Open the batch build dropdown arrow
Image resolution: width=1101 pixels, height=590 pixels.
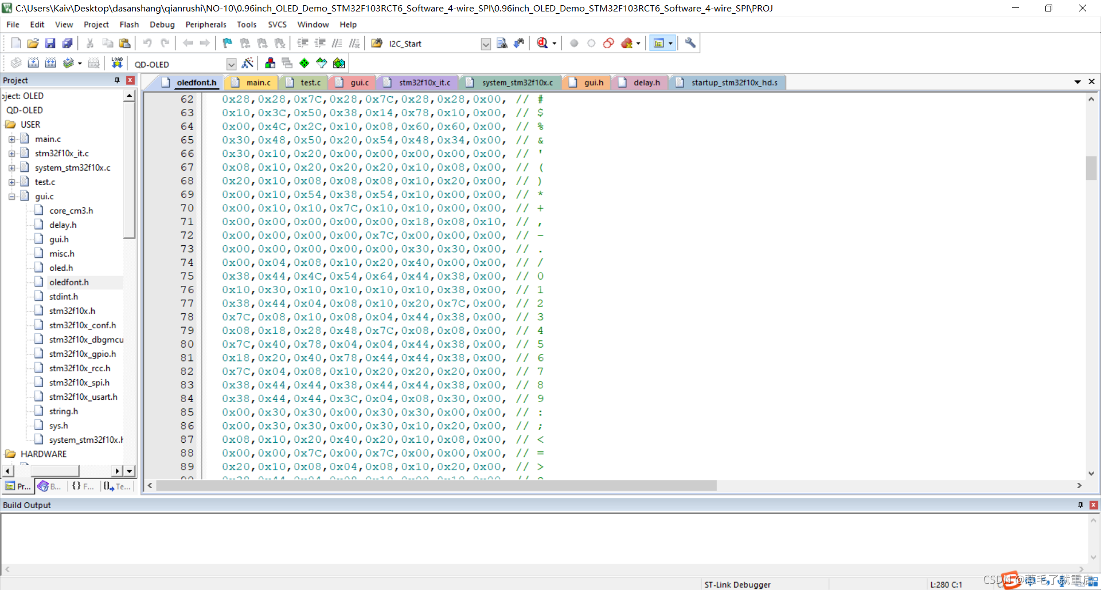click(x=80, y=64)
